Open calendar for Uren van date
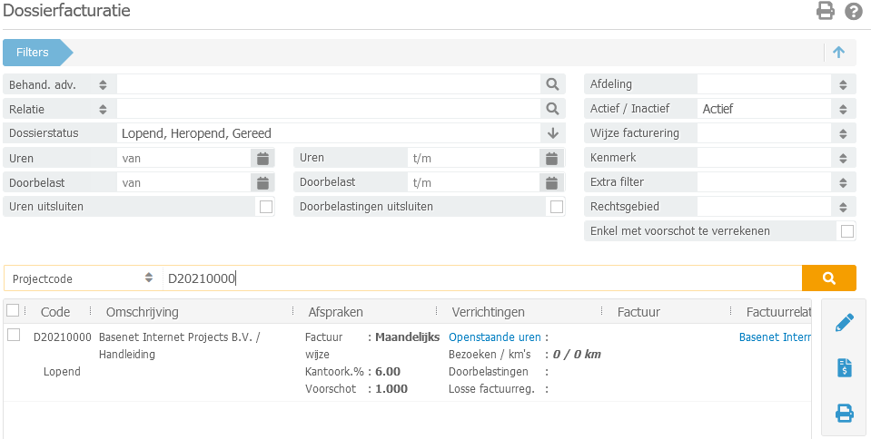This screenshot has width=871, height=439. (262, 158)
